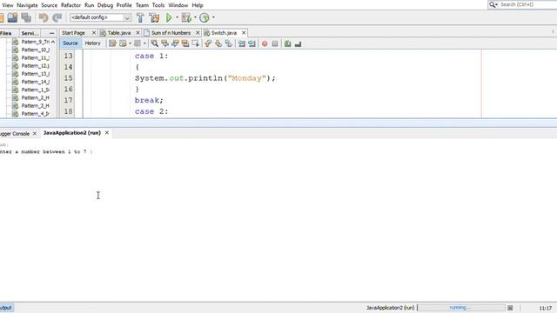This screenshot has height=313, width=557.
Task: Open the Window menu
Action: (178, 5)
